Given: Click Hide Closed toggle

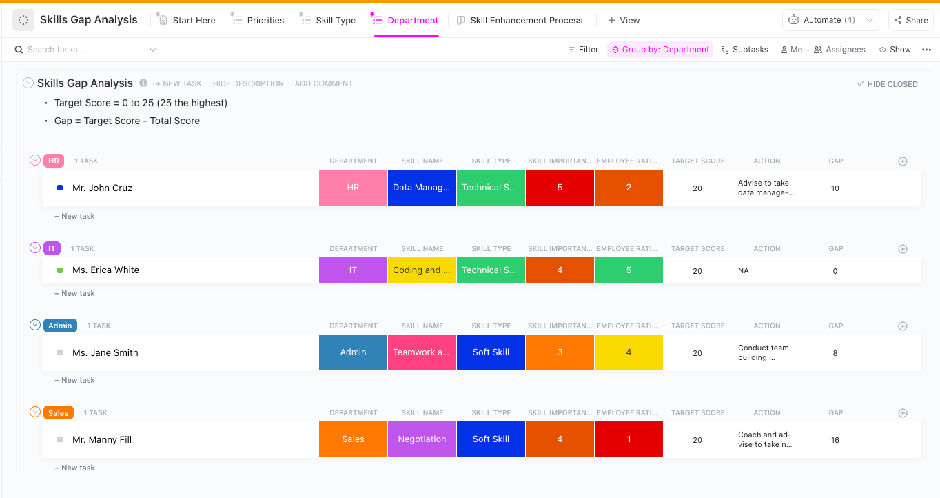Looking at the screenshot, I should 887,84.
